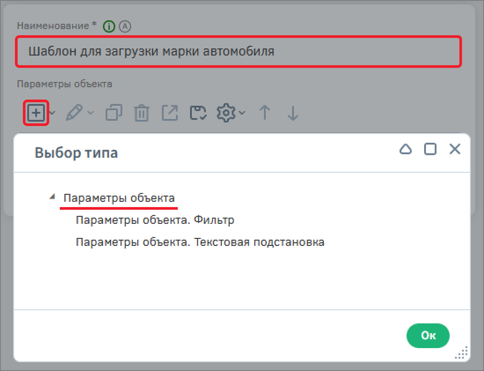This screenshot has height=371, width=484.
Task: Open parameter in a new window
Action: pyautogui.click(x=169, y=112)
